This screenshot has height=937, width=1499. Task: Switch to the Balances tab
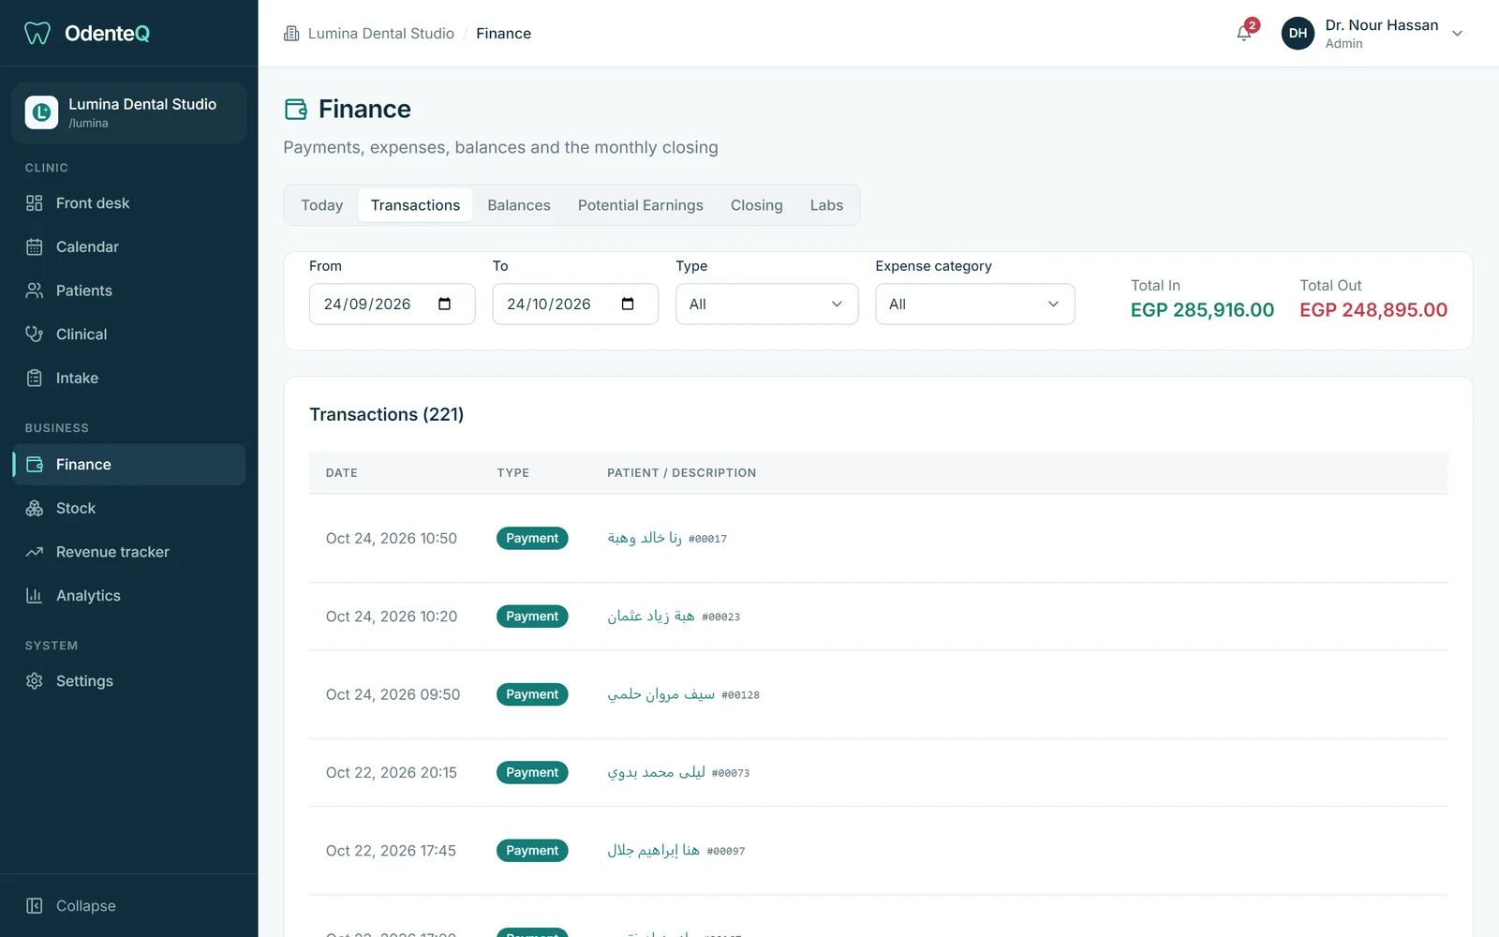tap(519, 205)
